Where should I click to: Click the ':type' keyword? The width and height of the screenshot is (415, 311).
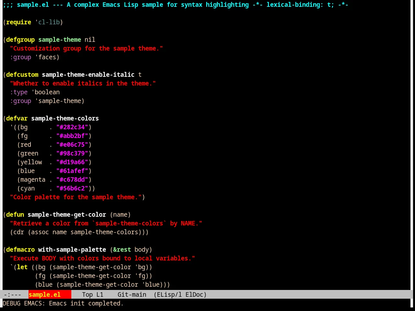click(18, 92)
